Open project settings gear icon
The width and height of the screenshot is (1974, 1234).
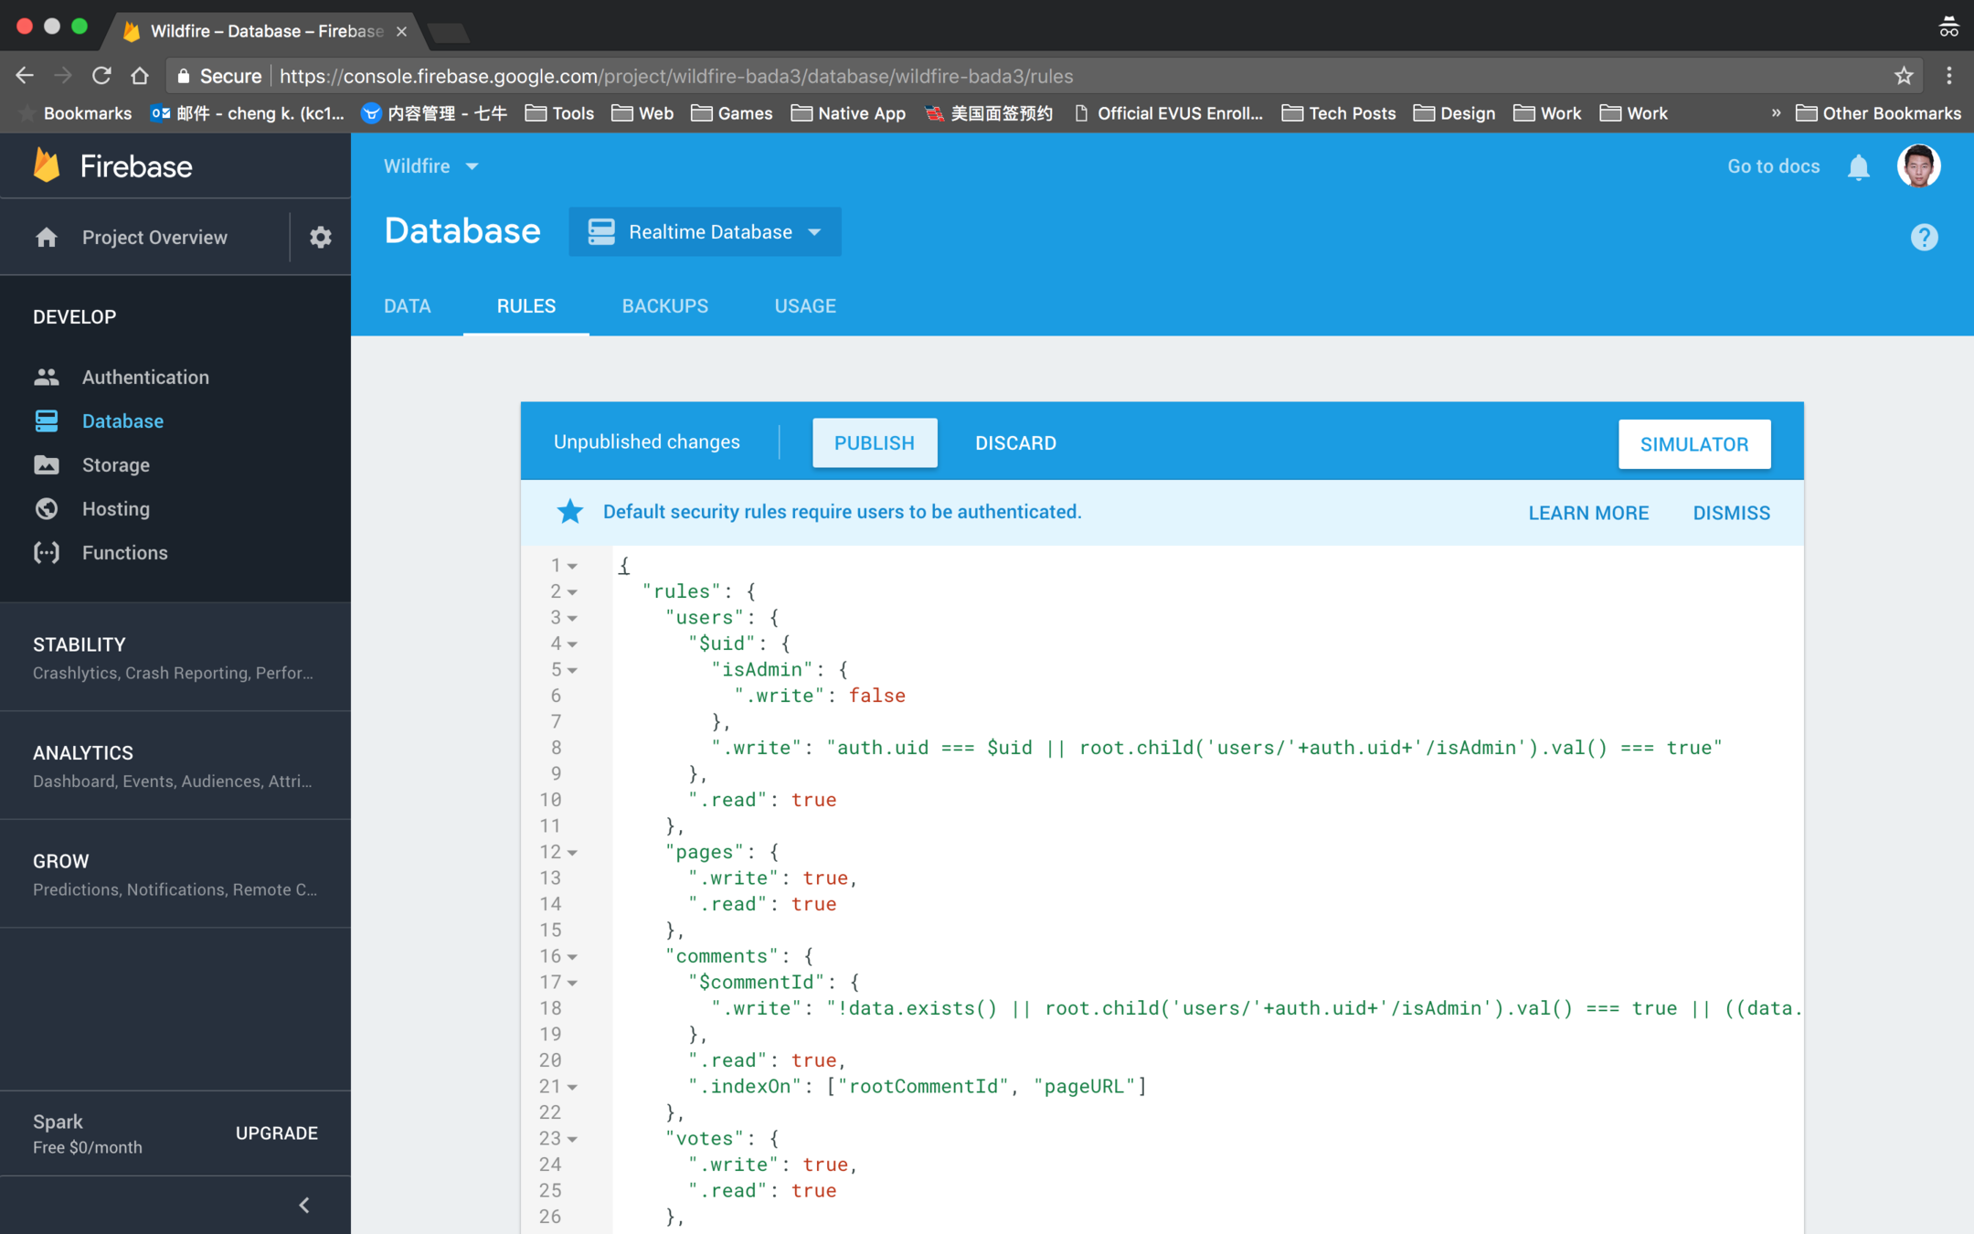click(320, 238)
